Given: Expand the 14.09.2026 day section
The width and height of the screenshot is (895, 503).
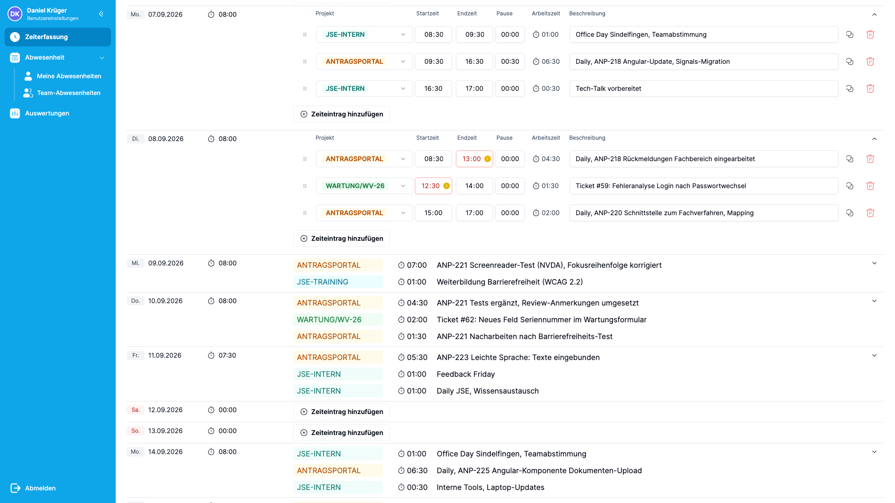Looking at the screenshot, I should (874, 452).
